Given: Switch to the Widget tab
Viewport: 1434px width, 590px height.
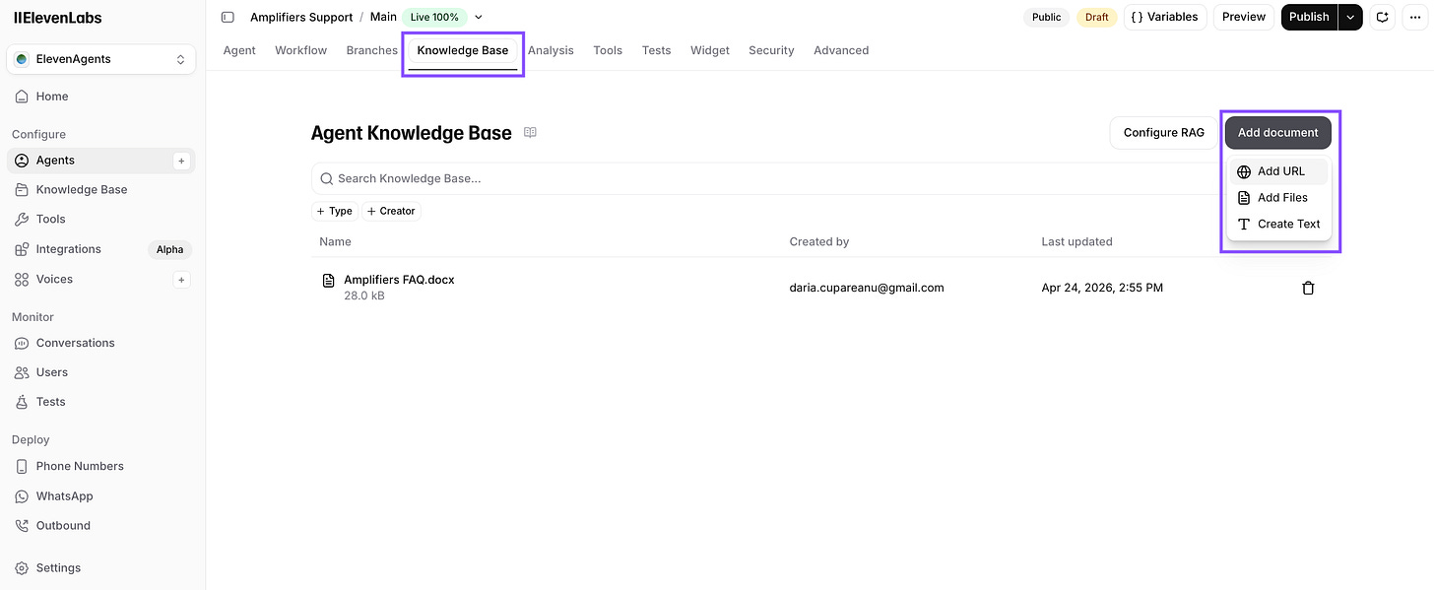Looking at the screenshot, I should coord(710,50).
